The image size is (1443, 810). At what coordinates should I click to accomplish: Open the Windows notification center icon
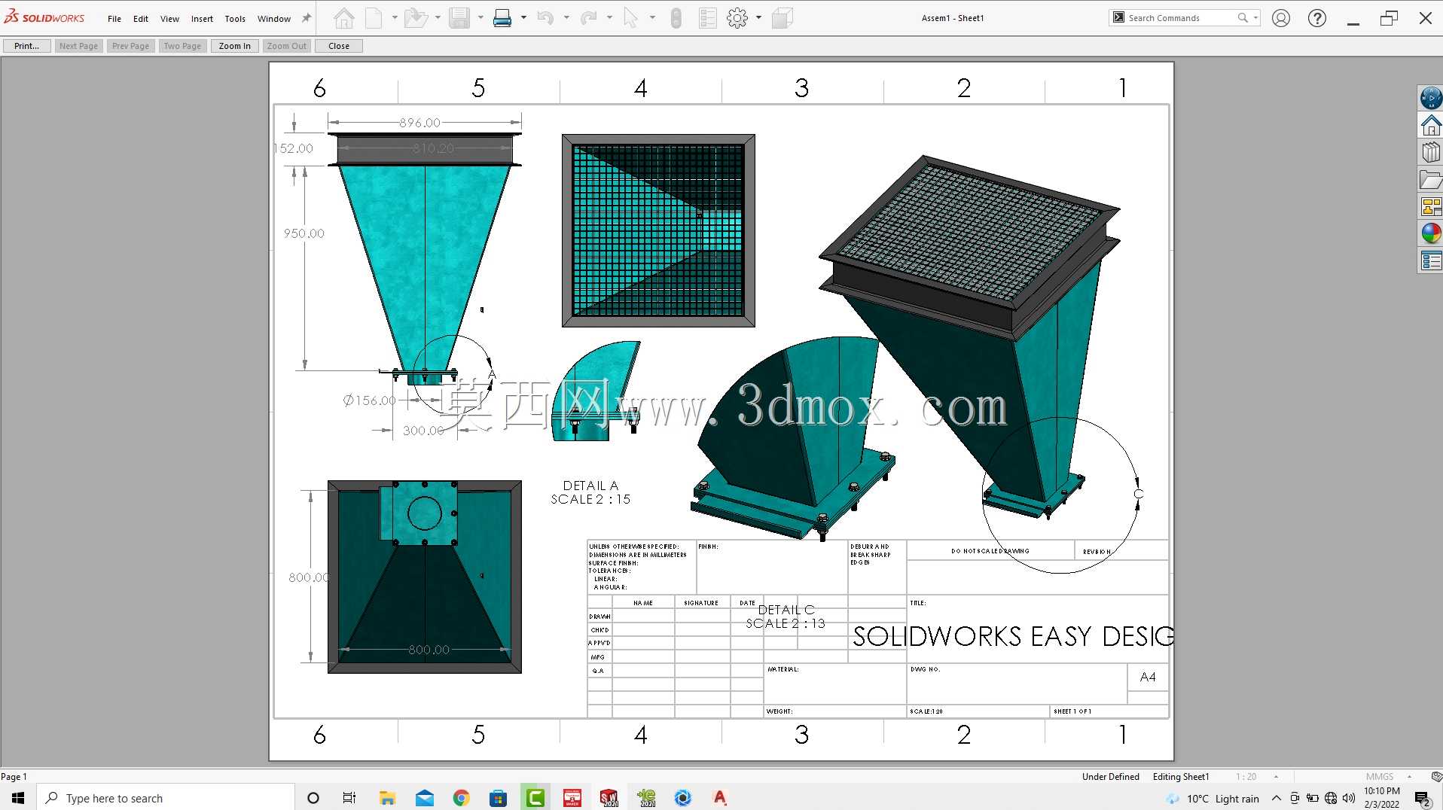(1422, 798)
